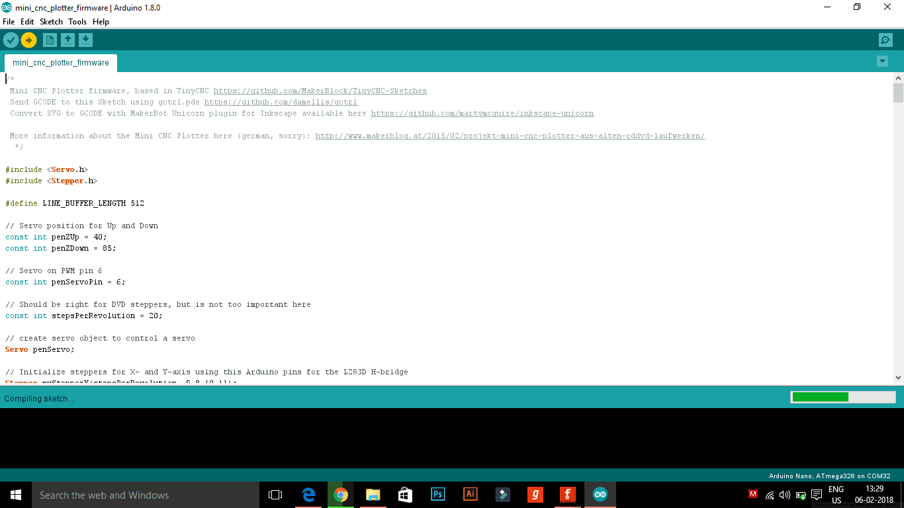Collapse the vertical scrollbar to top arrow
904x508 pixels.
(898, 77)
